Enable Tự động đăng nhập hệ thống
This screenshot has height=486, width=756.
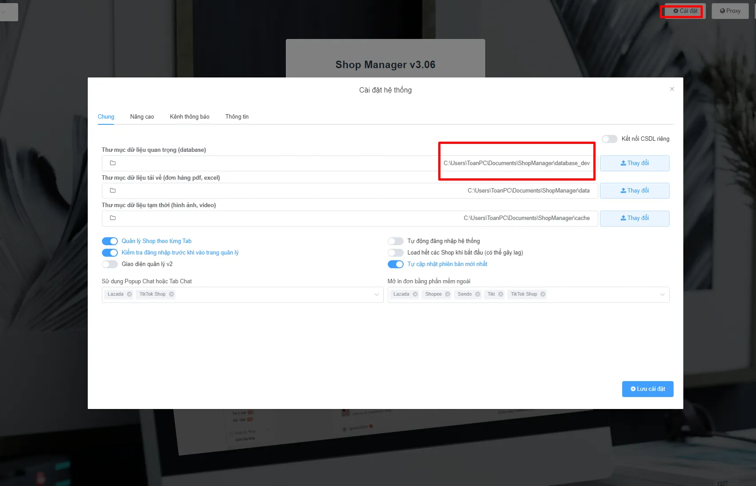[395, 241]
